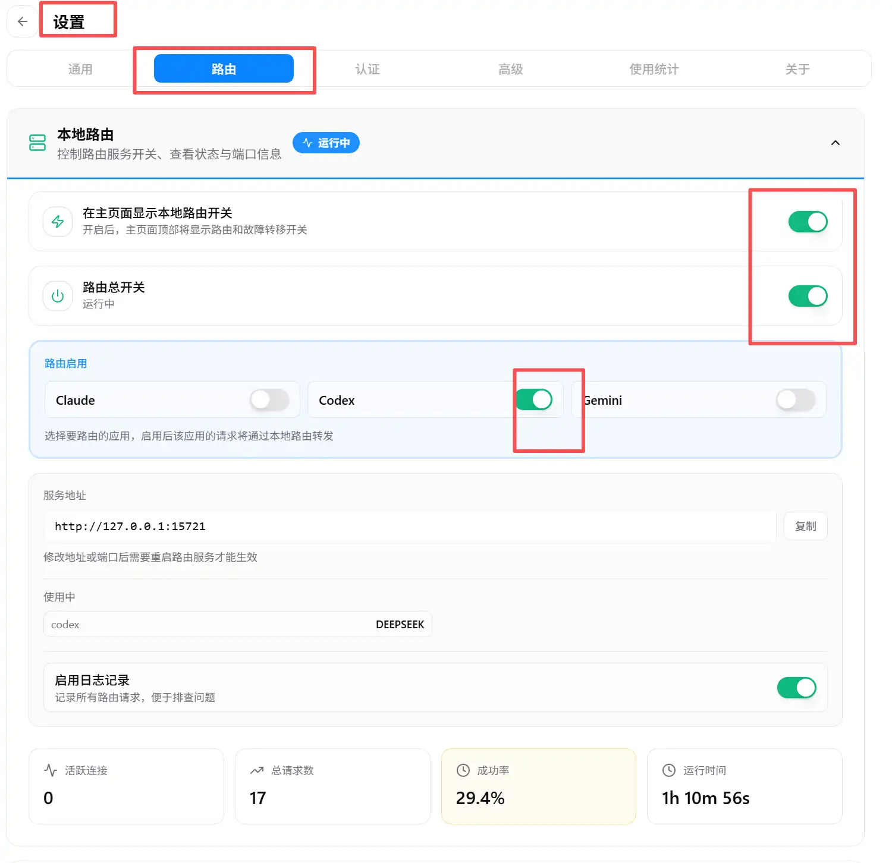This screenshot has height=863, width=892.
Task: Click the clock icon beside 运行时间
Action: (x=669, y=770)
